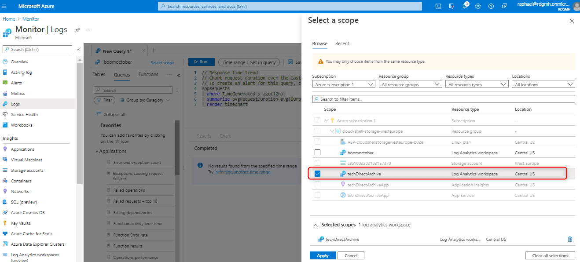Close the Select a scope panel
This screenshot has height=262, width=580.
572,21
